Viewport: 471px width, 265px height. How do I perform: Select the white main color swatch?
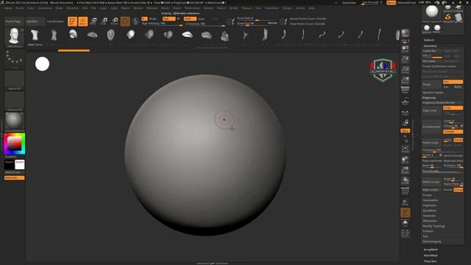[20, 165]
